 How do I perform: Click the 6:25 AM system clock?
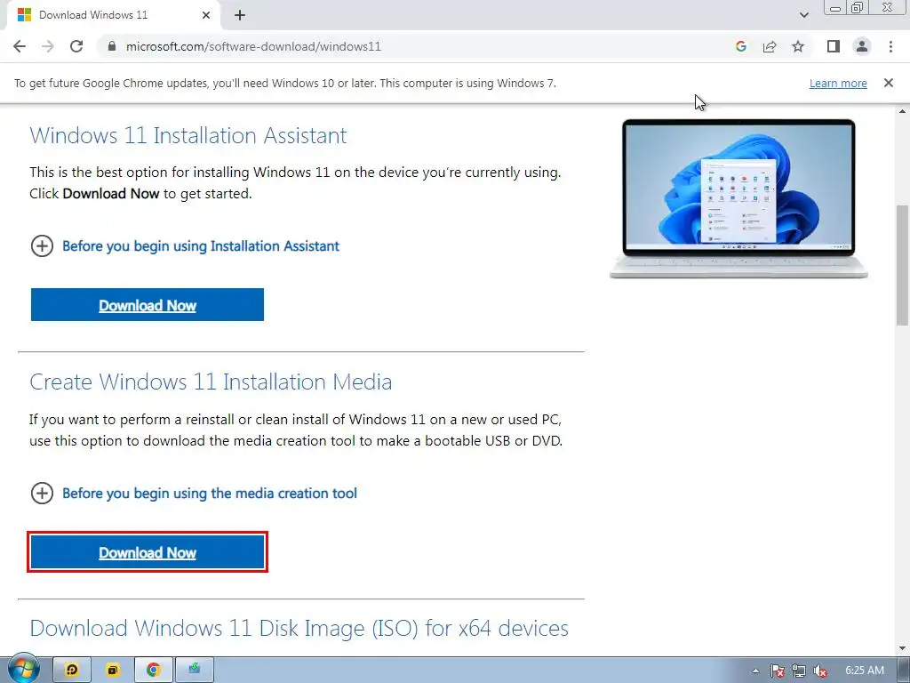coord(865,671)
